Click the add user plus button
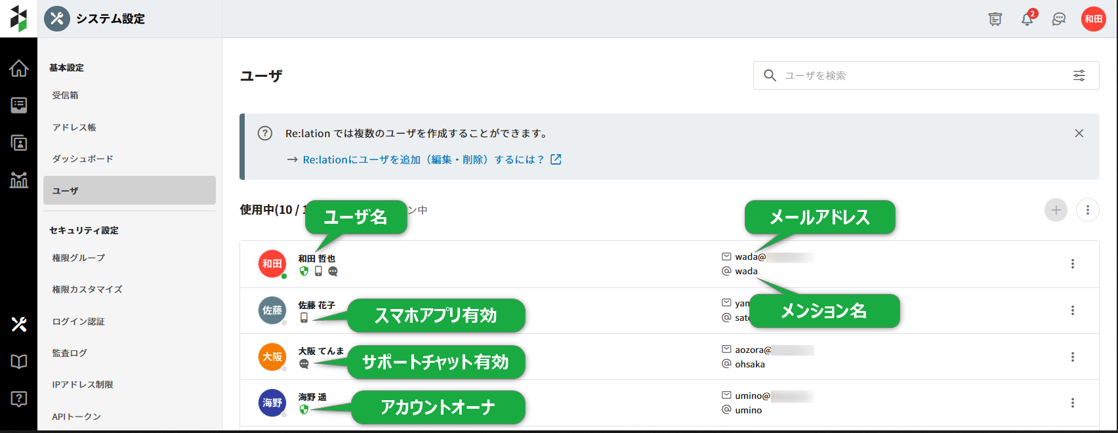 [1056, 210]
